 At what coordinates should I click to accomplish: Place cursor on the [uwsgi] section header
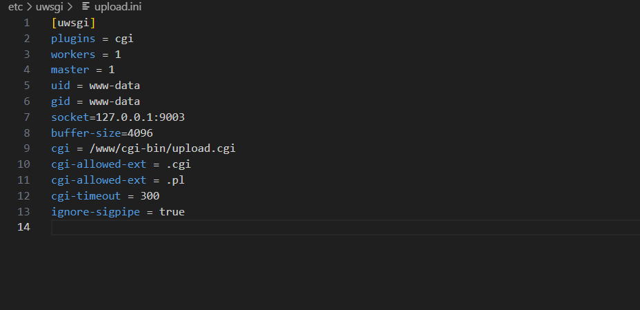(73, 23)
